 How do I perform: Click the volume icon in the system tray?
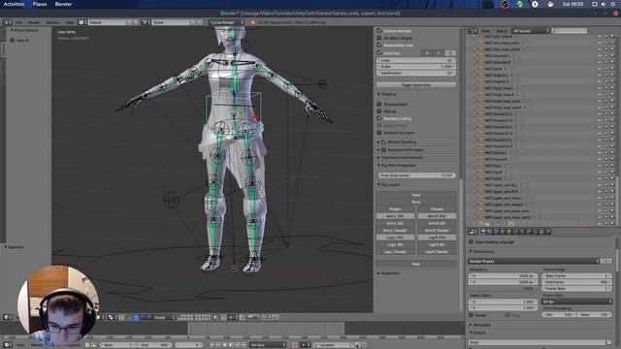(x=604, y=4)
